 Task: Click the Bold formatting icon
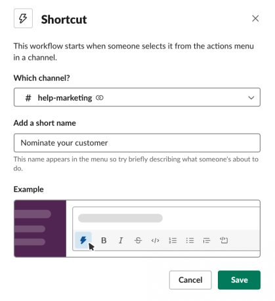pos(104,241)
